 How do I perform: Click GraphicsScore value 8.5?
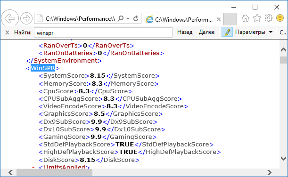coord(99,114)
